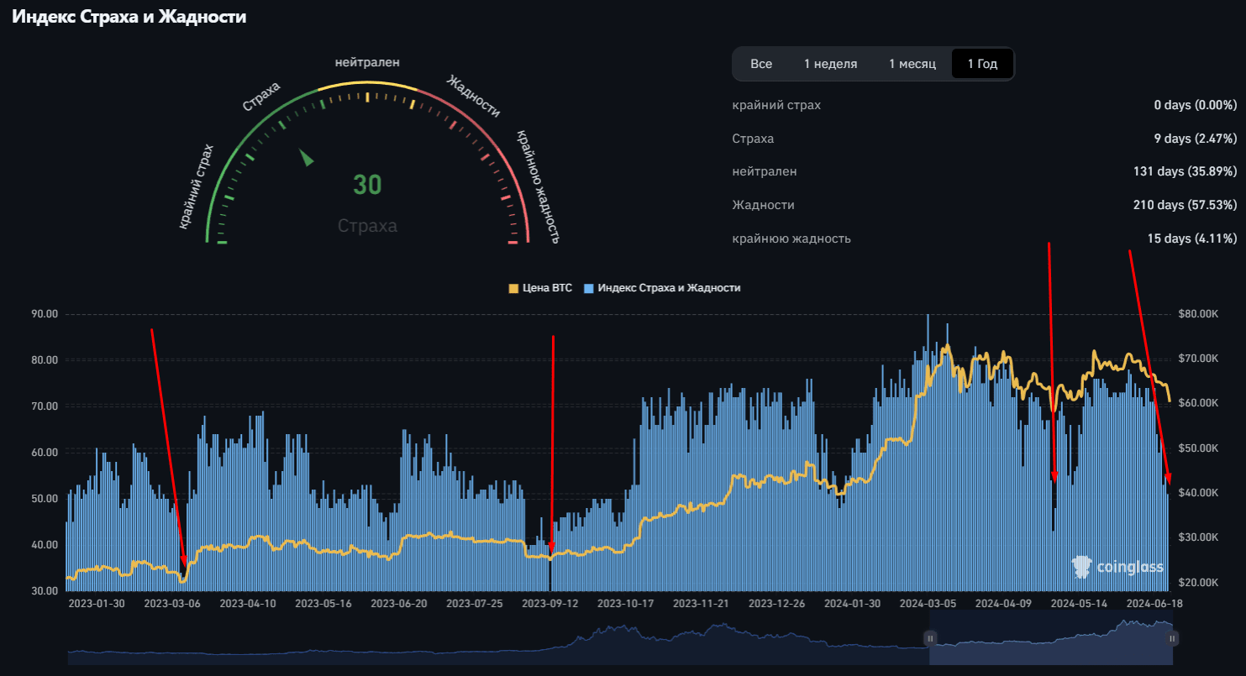The width and height of the screenshot is (1246, 676).
Task: Click the gauge value 30
Action: pos(367,185)
